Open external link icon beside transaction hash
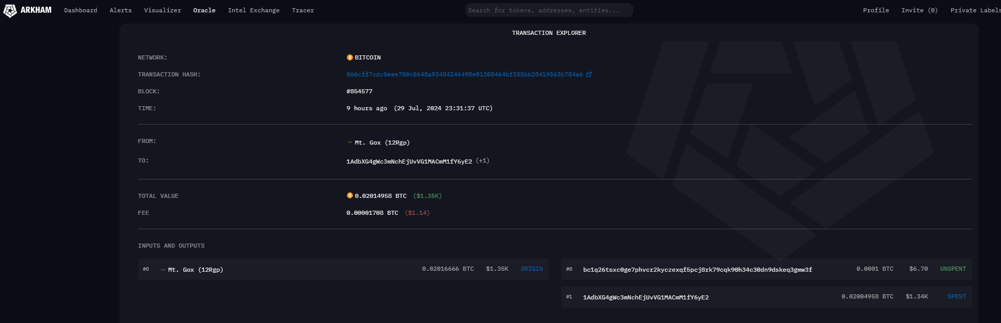This screenshot has height=323, width=1001. click(589, 74)
